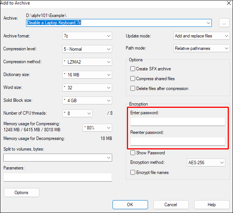Expand the Dictionary size dropdown
Viewport: 233px width, 213px height.
[x=87, y=75]
